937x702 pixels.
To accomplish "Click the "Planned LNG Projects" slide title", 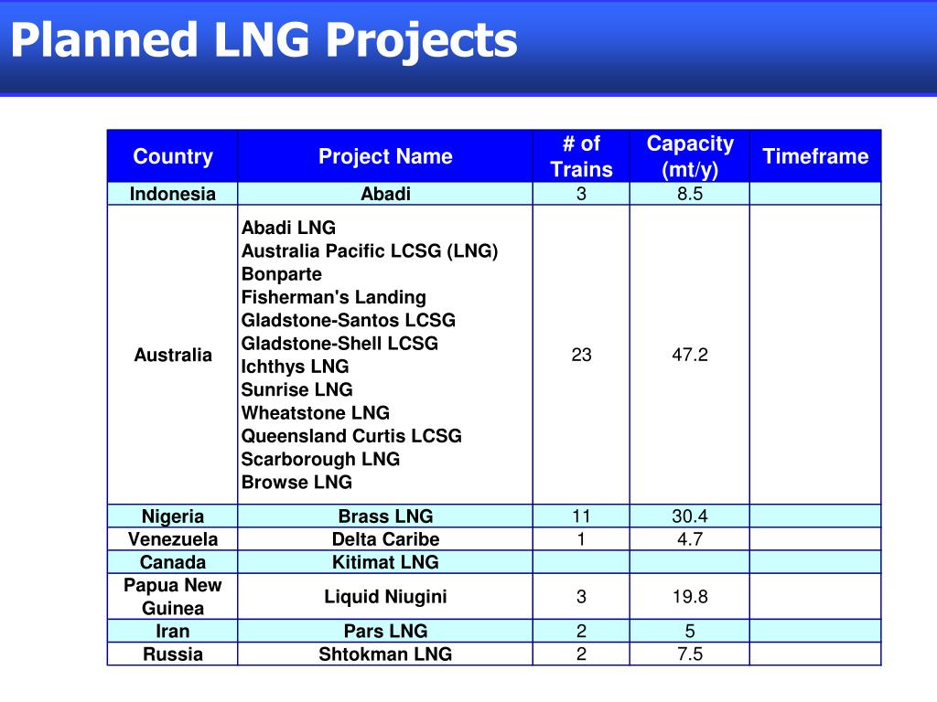I will pyautogui.click(x=264, y=40).
